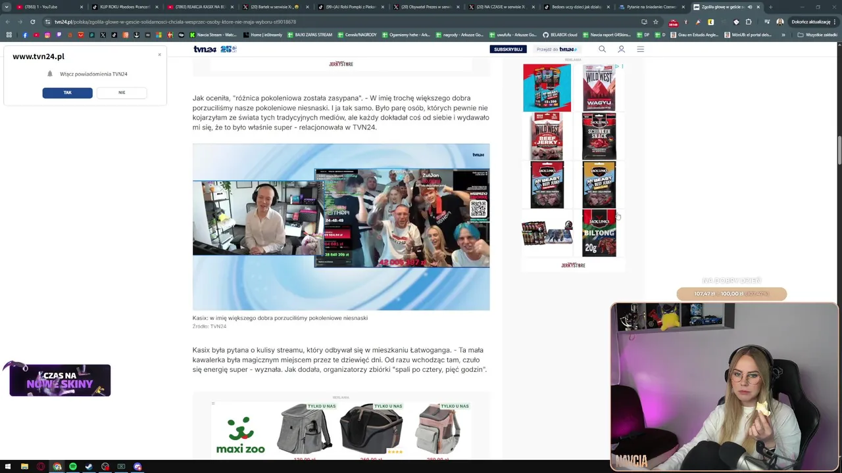Click the JerkyStore logo below the ad grid
This screenshot has height=473, width=842.
573,265
